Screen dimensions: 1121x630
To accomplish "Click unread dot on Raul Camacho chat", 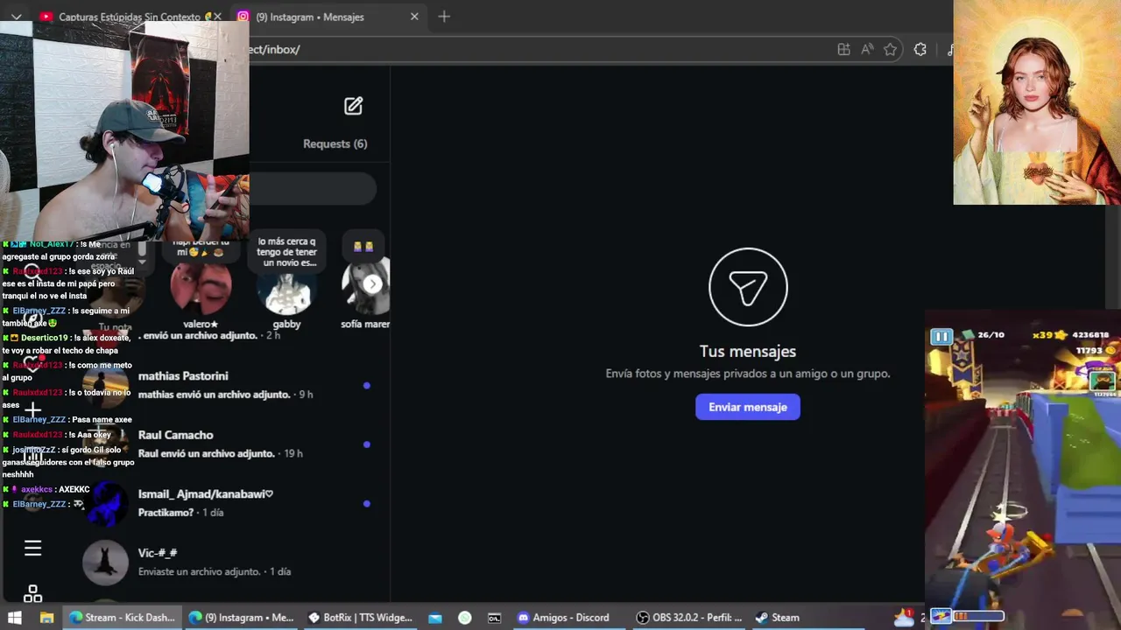I will point(366,444).
